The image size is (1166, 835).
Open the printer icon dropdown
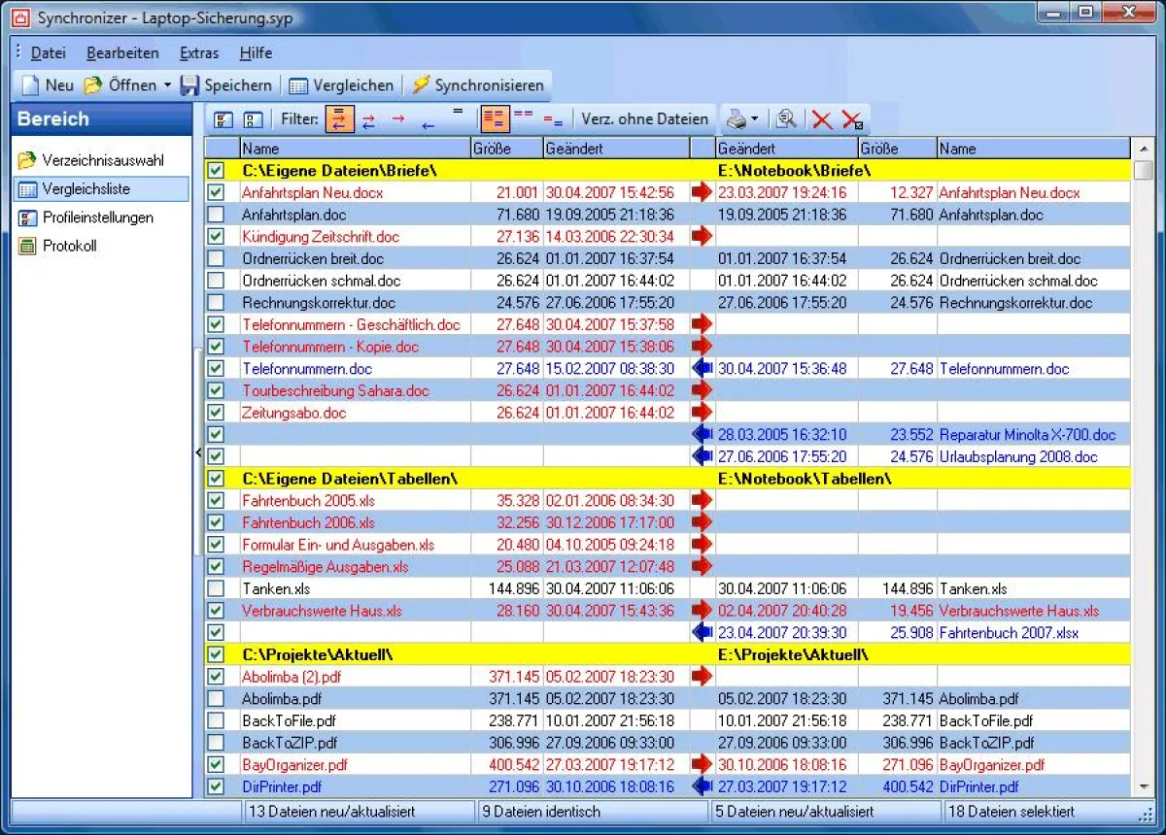[x=755, y=118]
